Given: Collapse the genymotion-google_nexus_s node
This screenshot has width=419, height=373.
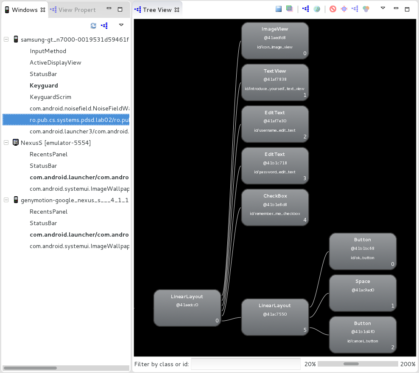Looking at the screenshot, I should click(x=6, y=200).
